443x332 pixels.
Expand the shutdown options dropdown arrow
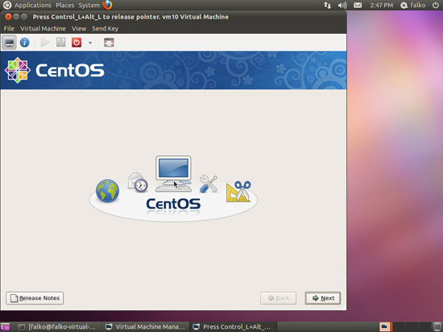(90, 43)
